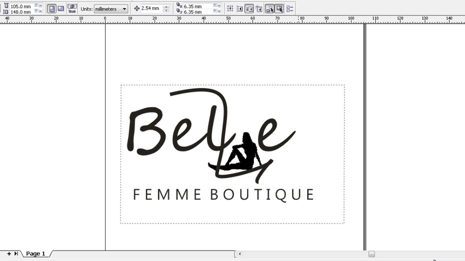Image resolution: width=465 pixels, height=261 pixels.
Task: Increase page width with stepper arrow
Action: (x=41, y=5)
